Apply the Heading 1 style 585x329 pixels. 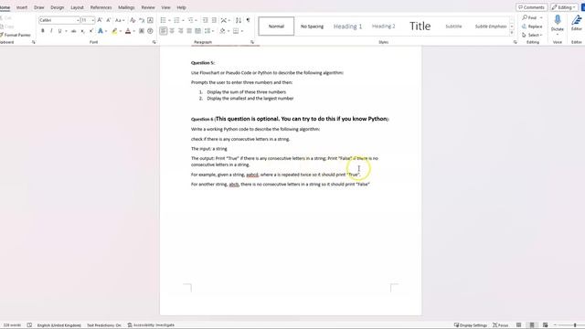click(x=347, y=27)
